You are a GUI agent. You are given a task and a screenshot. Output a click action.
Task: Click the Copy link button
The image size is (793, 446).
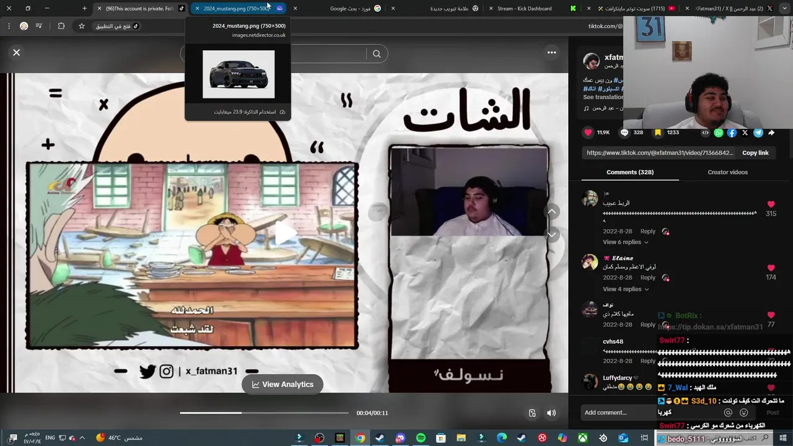tap(755, 153)
